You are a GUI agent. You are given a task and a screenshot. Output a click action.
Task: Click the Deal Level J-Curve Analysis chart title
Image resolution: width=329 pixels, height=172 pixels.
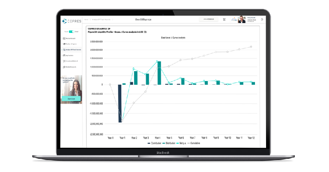click(x=173, y=38)
